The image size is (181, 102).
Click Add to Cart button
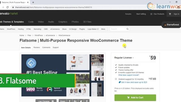(135, 97)
